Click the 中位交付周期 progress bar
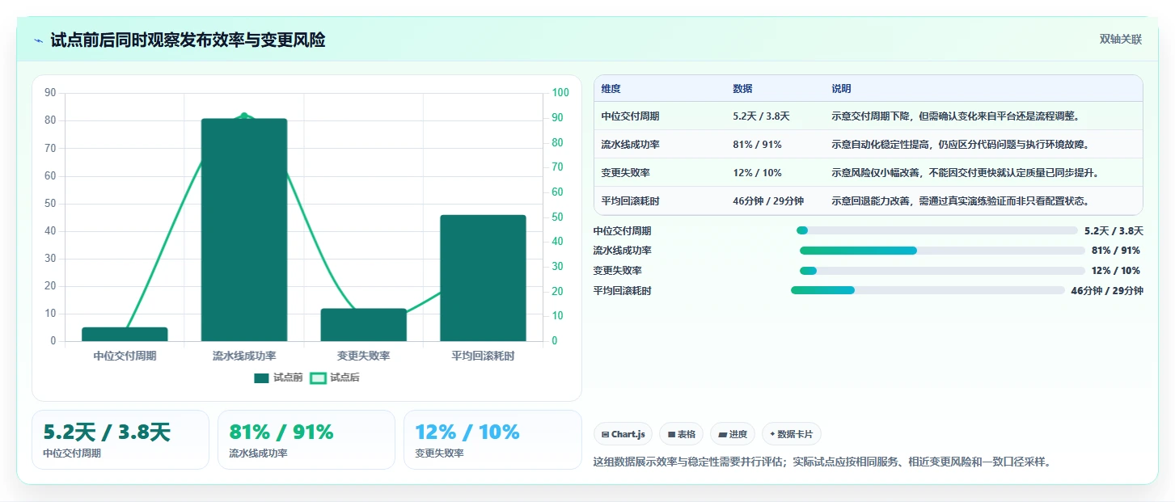This screenshot has height=502, width=1175. click(x=936, y=230)
